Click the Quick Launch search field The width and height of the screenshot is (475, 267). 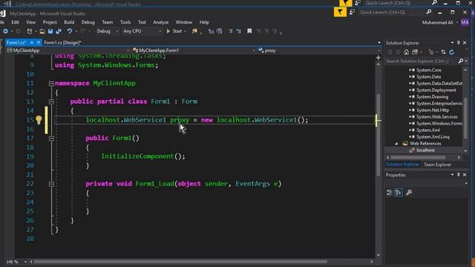click(x=391, y=13)
